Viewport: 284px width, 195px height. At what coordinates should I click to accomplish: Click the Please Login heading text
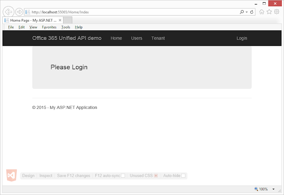click(69, 67)
